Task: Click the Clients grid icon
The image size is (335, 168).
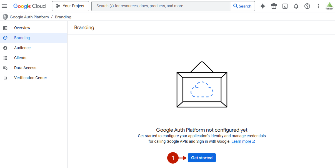Action: pos(5,57)
